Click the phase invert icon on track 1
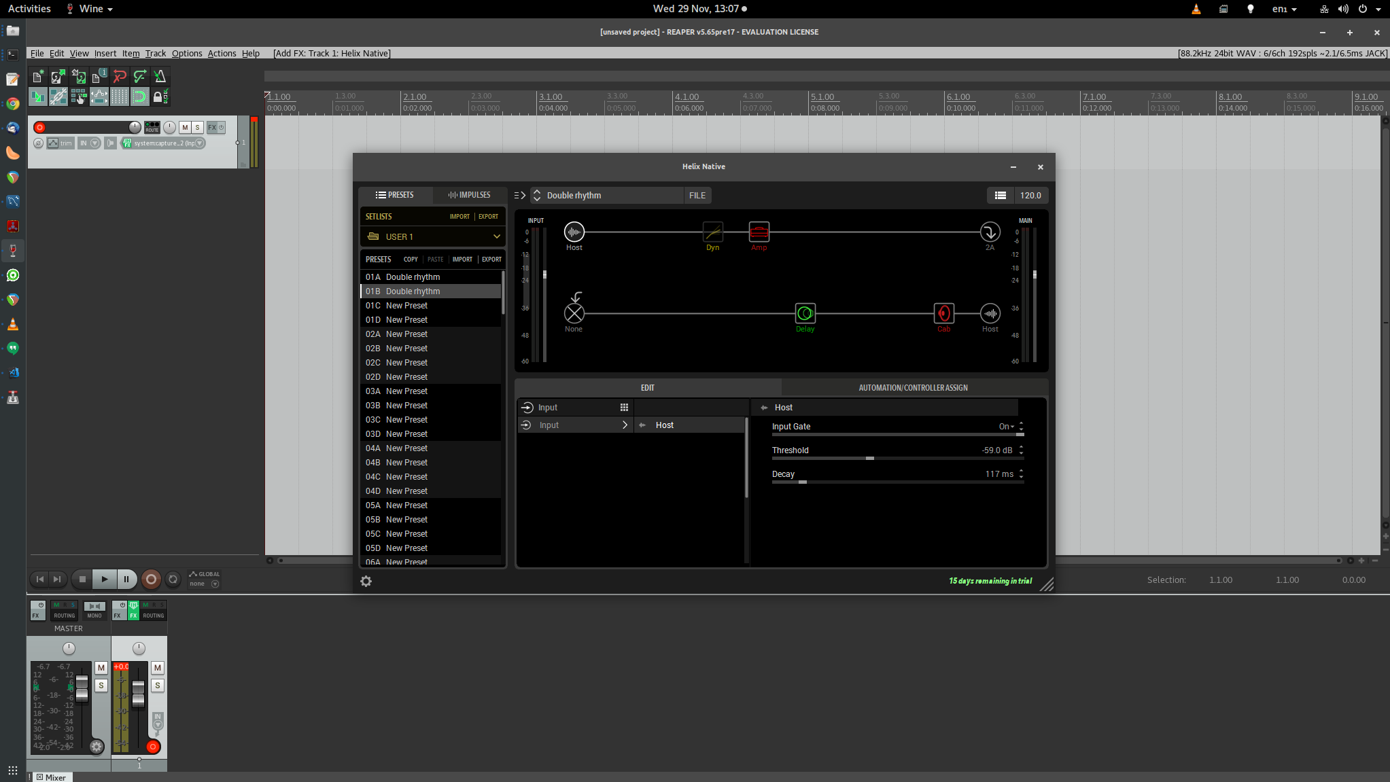Viewport: 1390px width, 782px height. tap(38, 143)
